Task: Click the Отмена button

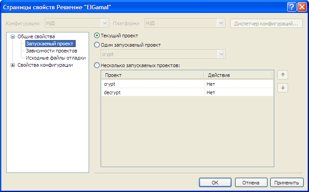Action: [x=251, y=183]
